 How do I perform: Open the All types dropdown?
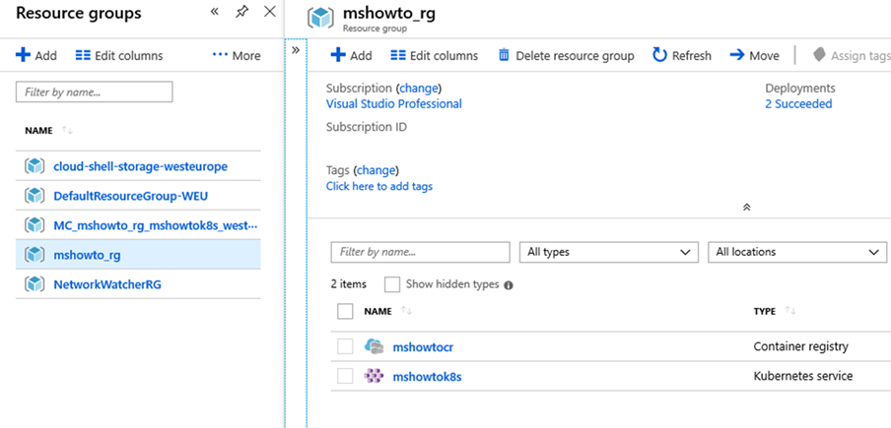(608, 252)
